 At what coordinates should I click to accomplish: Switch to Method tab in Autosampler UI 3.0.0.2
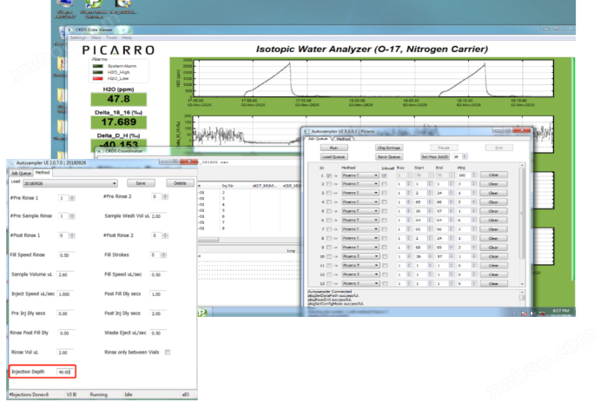click(x=343, y=139)
